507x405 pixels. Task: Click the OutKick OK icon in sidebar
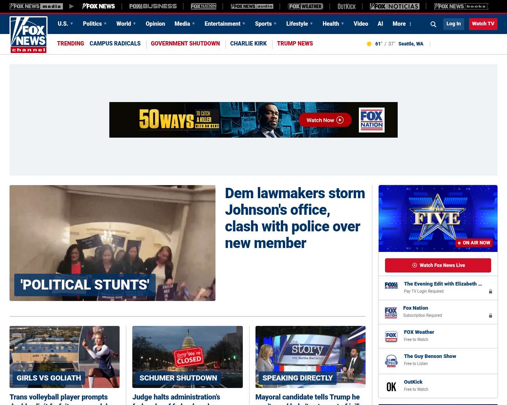pyautogui.click(x=391, y=387)
